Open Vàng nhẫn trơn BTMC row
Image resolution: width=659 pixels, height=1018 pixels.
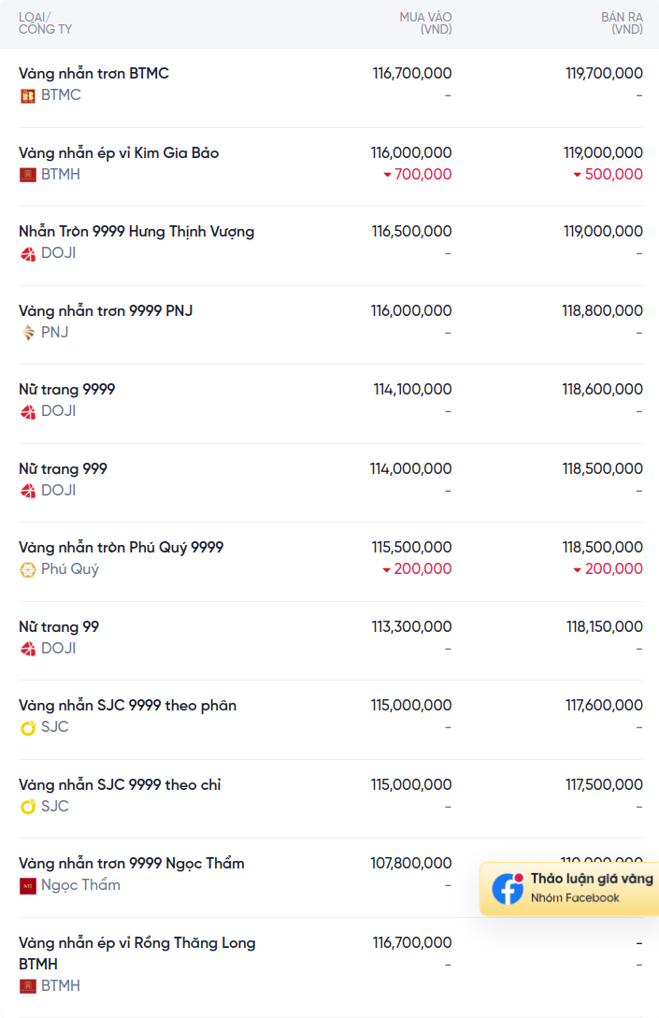[x=331, y=88]
